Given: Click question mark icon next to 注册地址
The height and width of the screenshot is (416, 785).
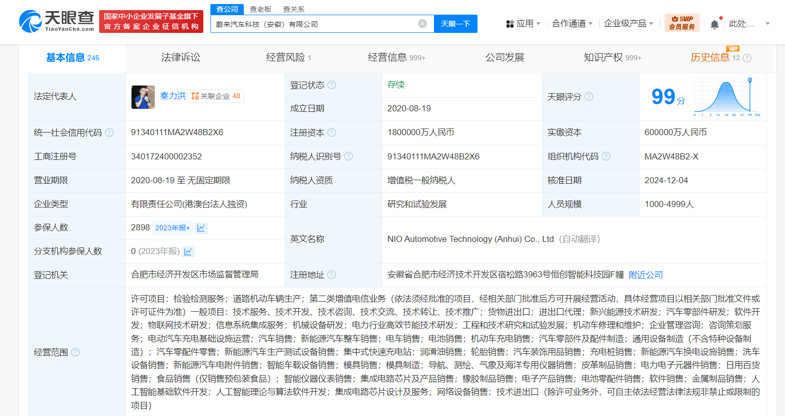Looking at the screenshot, I should [x=331, y=275].
